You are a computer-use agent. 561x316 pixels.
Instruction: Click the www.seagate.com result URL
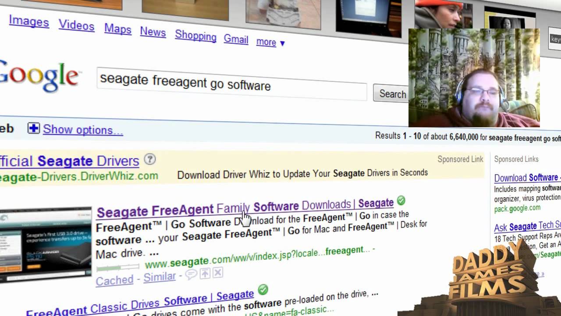point(259,257)
